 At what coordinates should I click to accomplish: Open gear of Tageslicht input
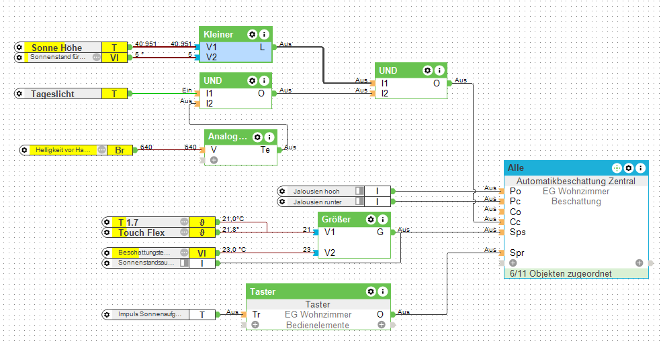point(19,94)
